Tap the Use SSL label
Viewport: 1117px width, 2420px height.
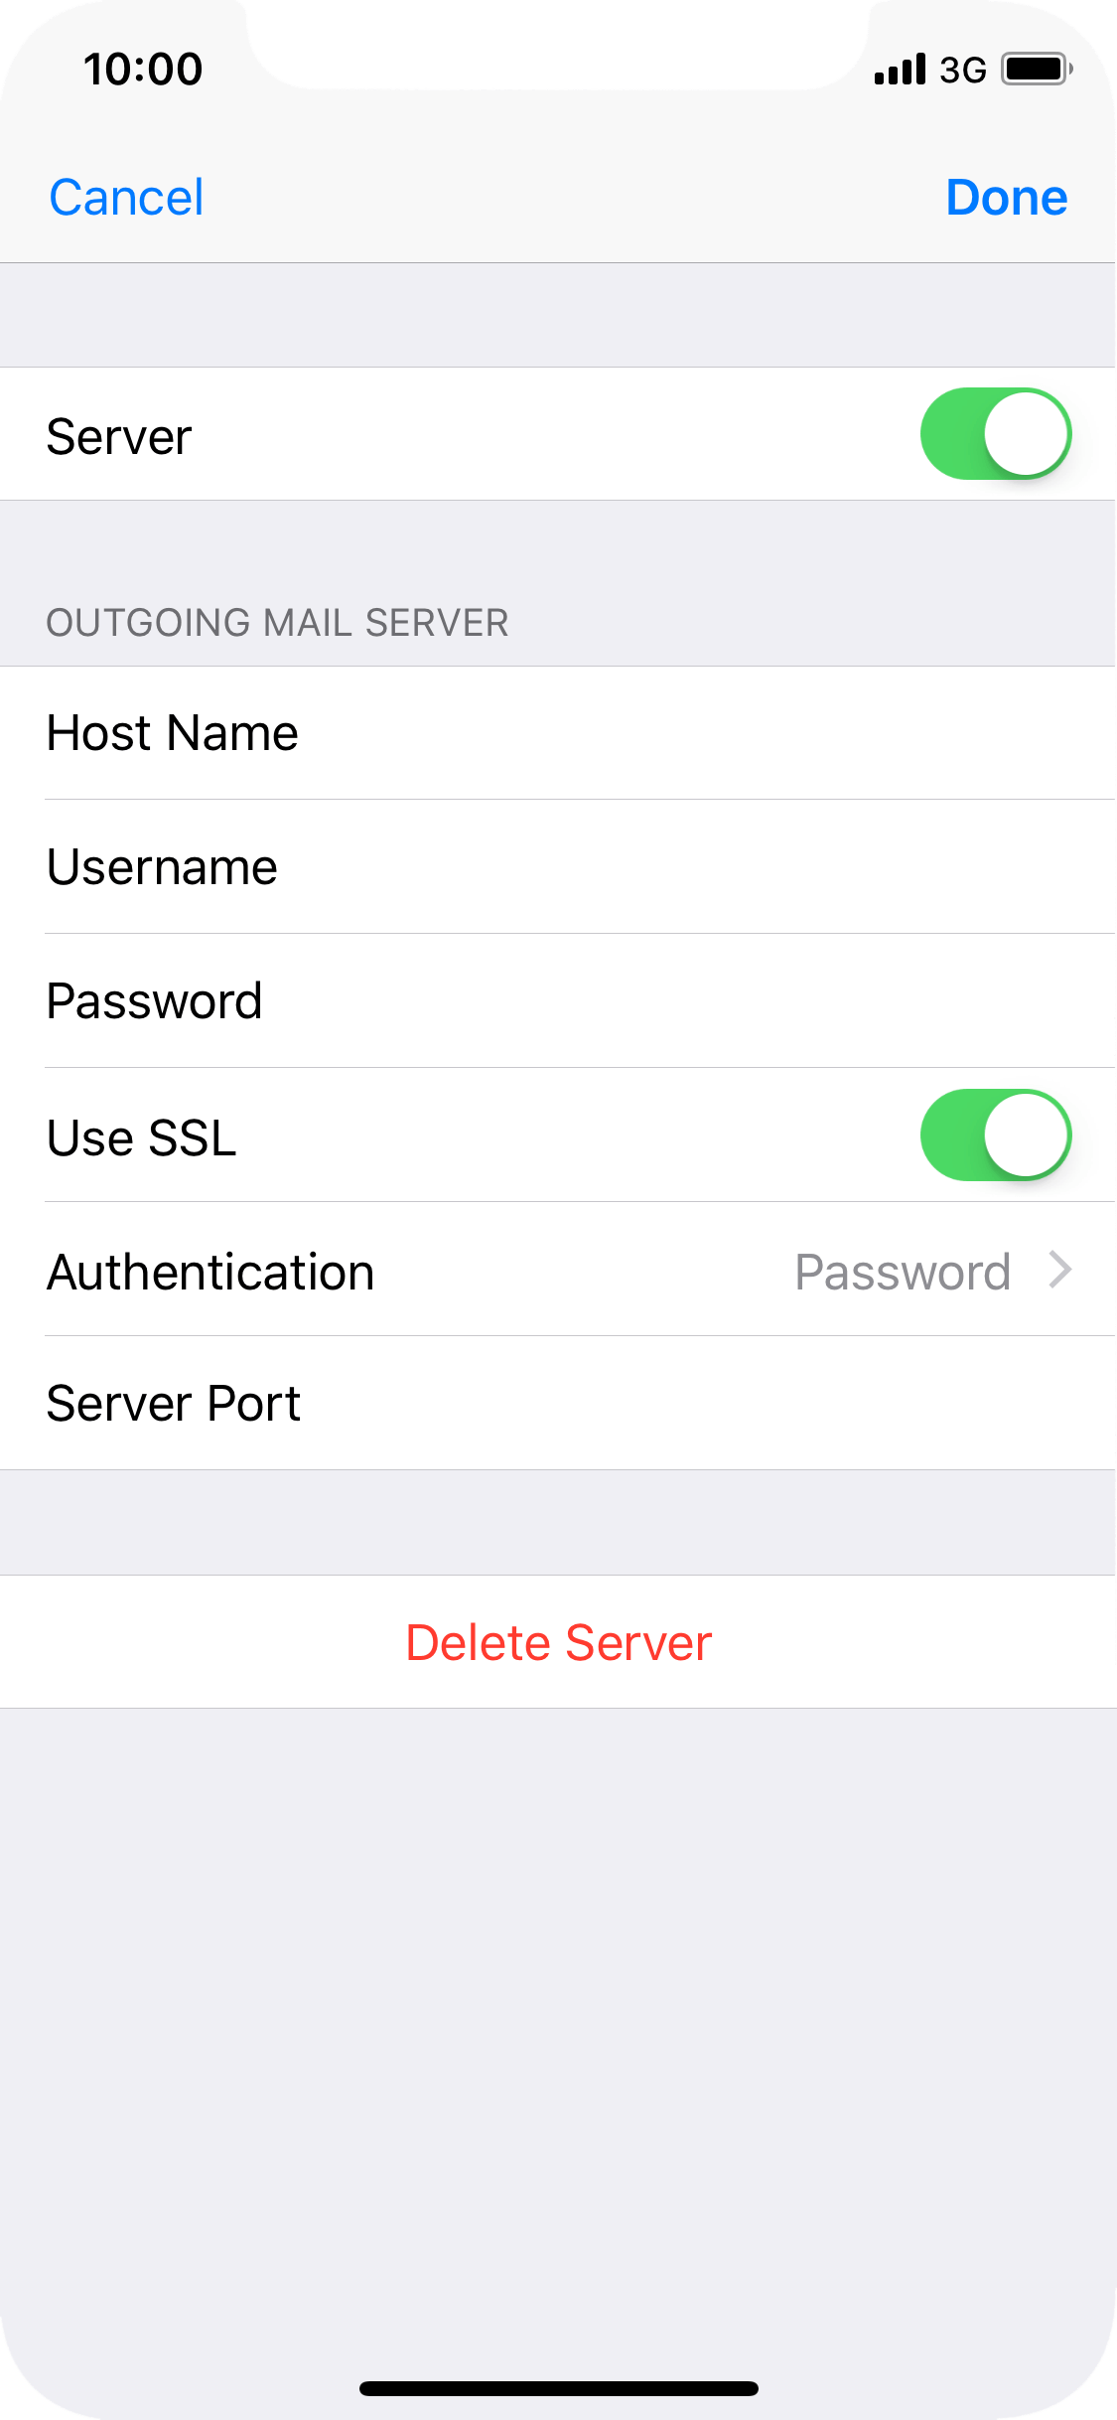click(x=142, y=1137)
